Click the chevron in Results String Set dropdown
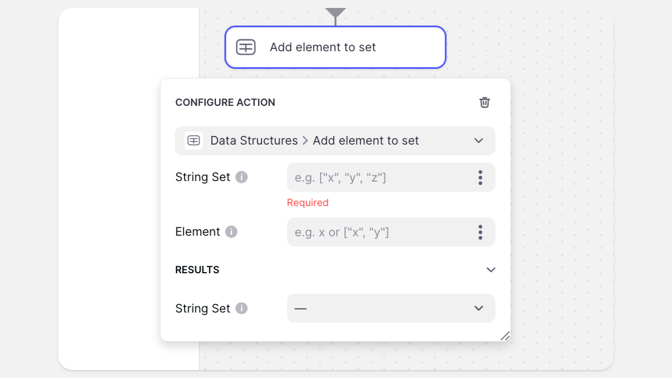The image size is (672, 378). point(478,309)
